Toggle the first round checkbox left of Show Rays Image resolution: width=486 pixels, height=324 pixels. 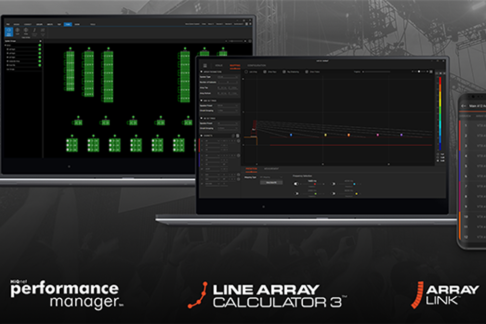click(246, 72)
